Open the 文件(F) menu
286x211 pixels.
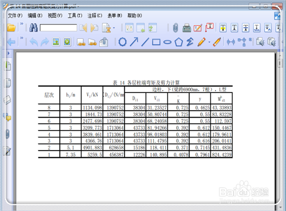coord(15,15)
